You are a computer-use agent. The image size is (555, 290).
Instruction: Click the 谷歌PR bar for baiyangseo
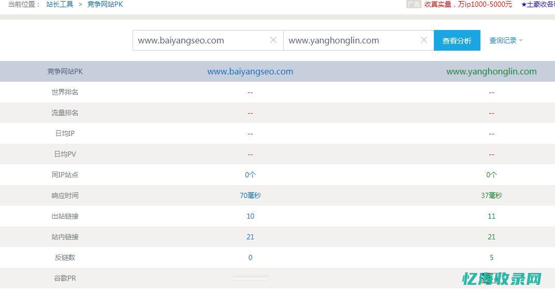tap(250, 278)
